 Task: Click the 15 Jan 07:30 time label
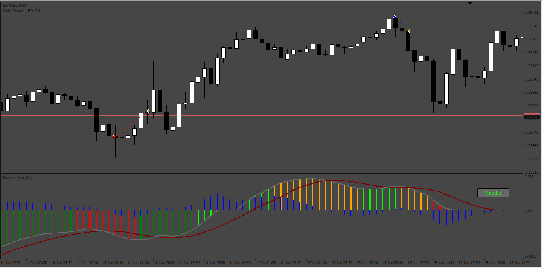pyautogui.click(x=392, y=263)
